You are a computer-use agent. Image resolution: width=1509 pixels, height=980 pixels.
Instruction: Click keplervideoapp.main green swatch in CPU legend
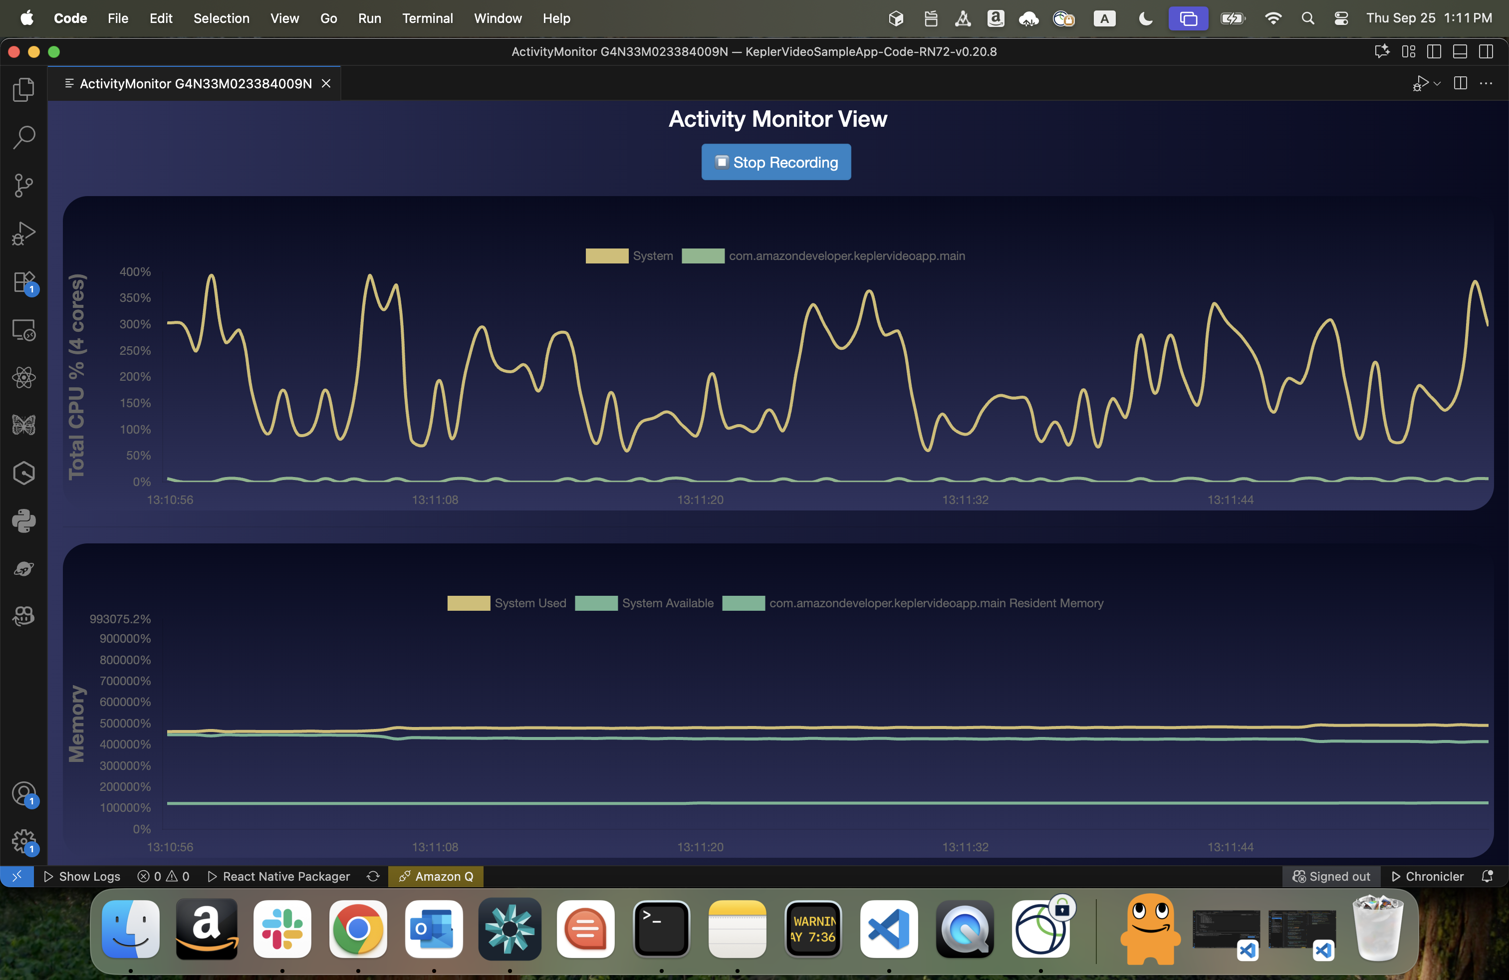pos(703,256)
